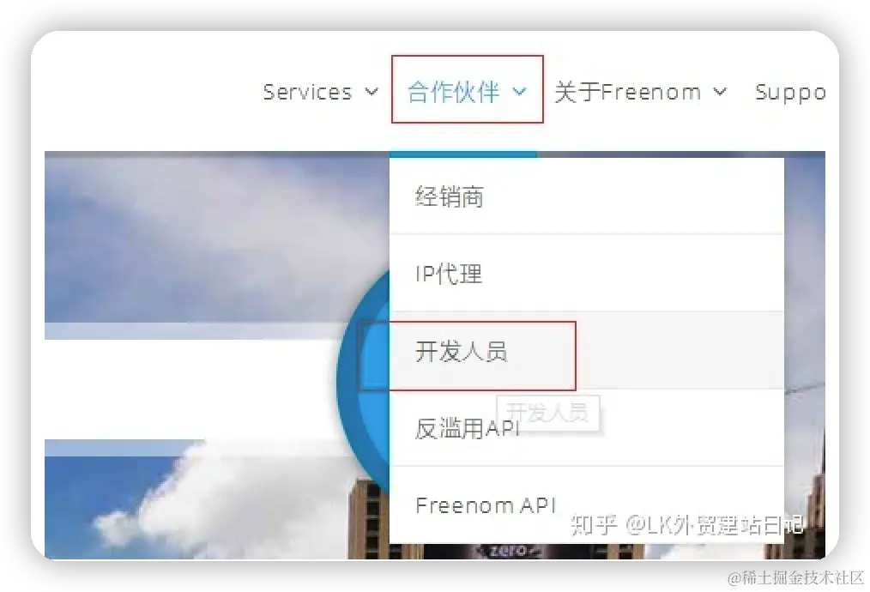Choose the IP代理 entry

pyautogui.click(x=587, y=273)
